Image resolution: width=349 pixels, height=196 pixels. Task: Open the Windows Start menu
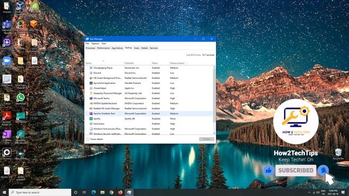[x=4, y=192]
